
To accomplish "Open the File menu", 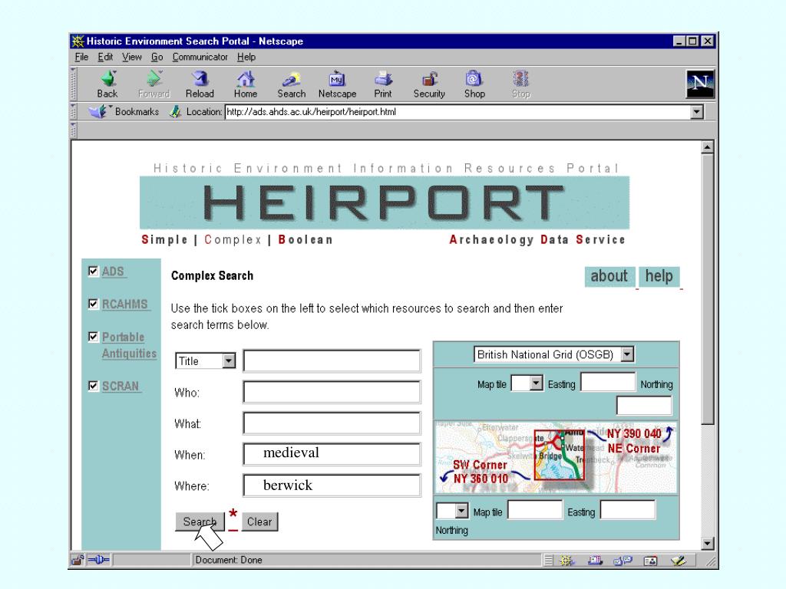I will (81, 57).
